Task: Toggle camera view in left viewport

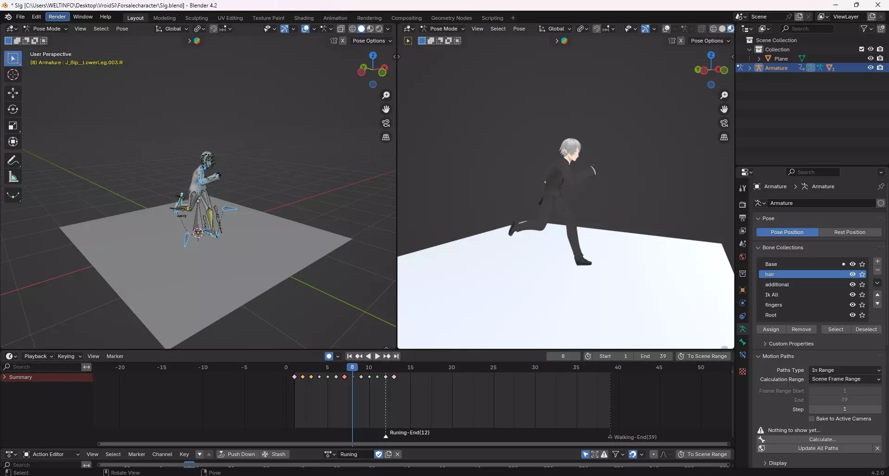Action: (x=386, y=123)
